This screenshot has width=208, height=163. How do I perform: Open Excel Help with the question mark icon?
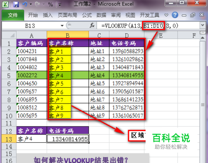(175, 15)
